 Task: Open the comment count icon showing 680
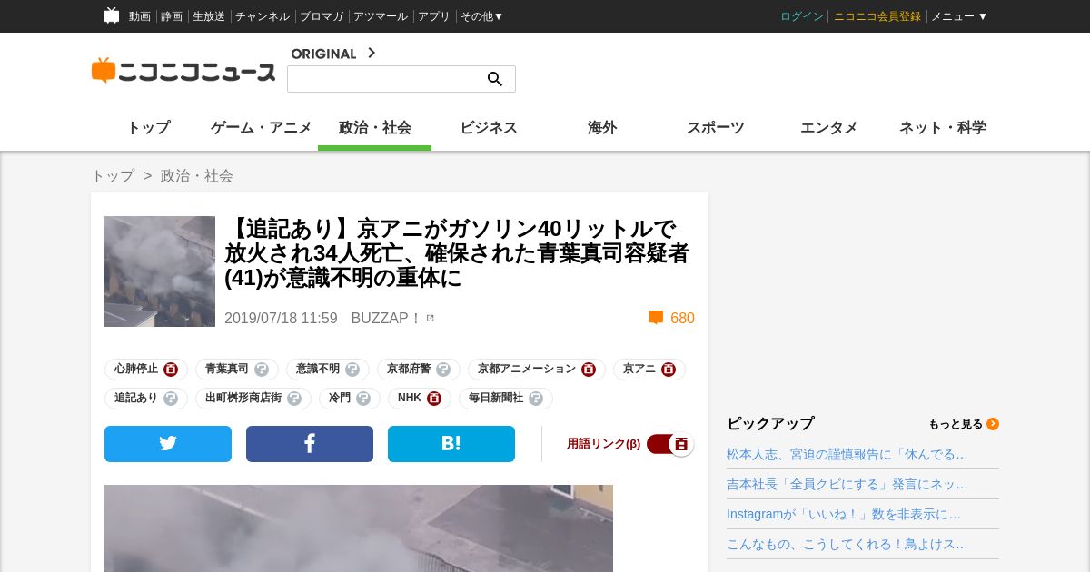[x=656, y=318]
